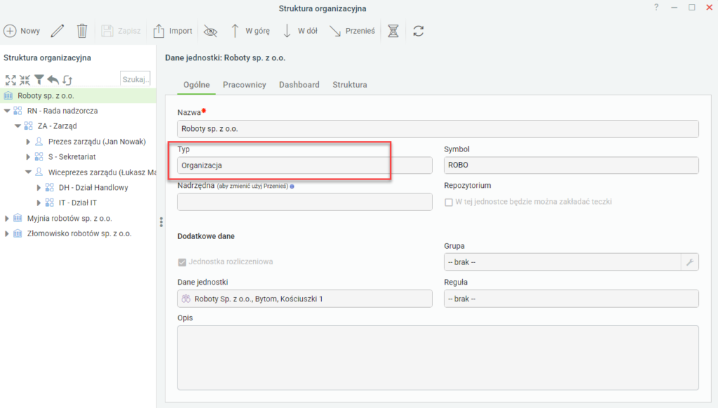Image resolution: width=718 pixels, height=408 pixels.
Task: Open the Ogólne tab
Action: pyautogui.click(x=196, y=85)
